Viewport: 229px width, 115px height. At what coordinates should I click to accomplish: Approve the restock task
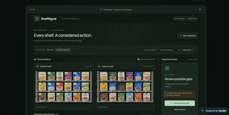(x=180, y=103)
